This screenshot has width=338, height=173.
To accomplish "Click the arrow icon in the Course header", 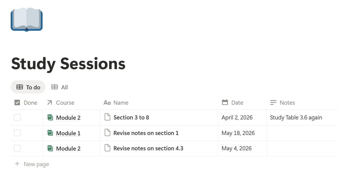I will pyautogui.click(x=49, y=102).
